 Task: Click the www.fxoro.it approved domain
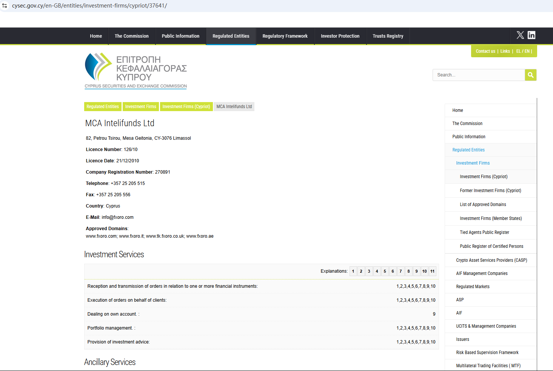pyautogui.click(x=131, y=236)
